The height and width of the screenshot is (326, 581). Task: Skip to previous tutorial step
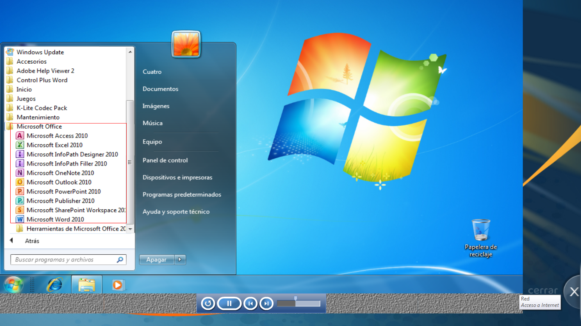(251, 303)
